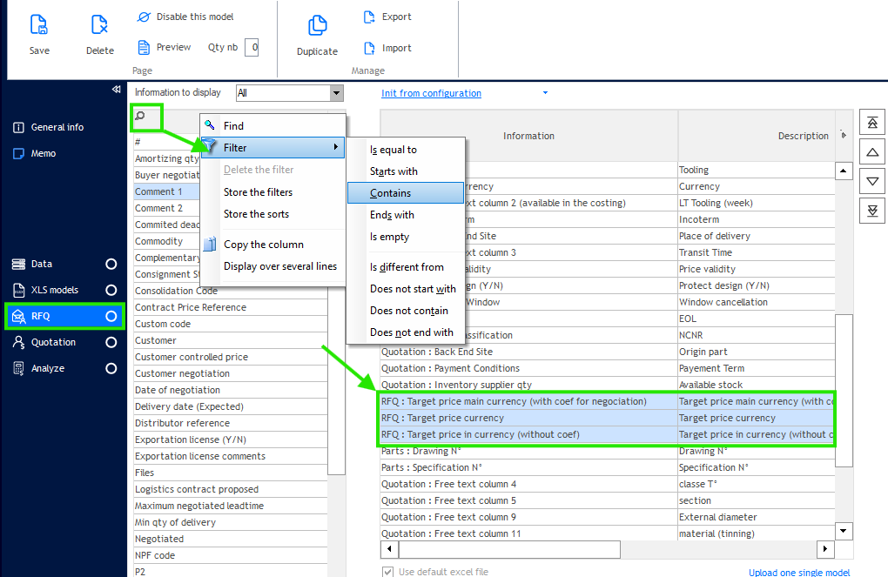This screenshot has height=577, width=888.
Task: Click the Save icon in the toolbar
Action: (x=39, y=25)
